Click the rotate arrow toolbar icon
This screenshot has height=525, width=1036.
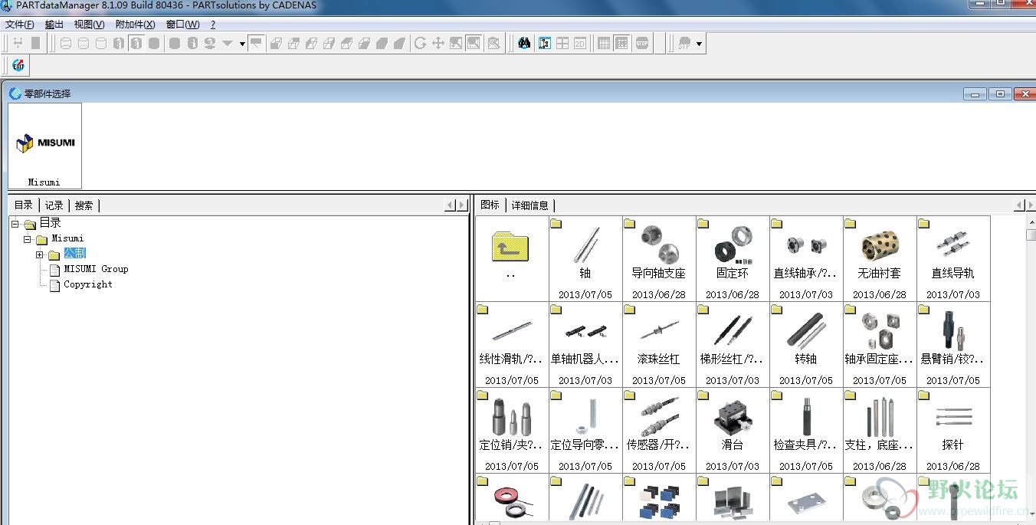420,43
